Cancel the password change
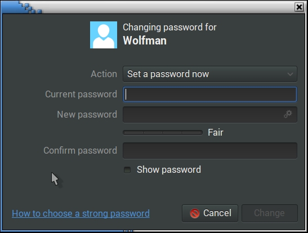Image resolution: width=308 pixels, height=233 pixels. pyautogui.click(x=210, y=213)
